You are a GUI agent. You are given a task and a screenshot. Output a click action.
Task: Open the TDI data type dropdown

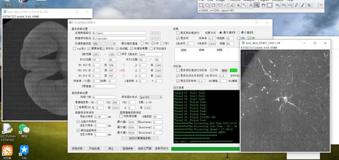click(x=104, y=43)
